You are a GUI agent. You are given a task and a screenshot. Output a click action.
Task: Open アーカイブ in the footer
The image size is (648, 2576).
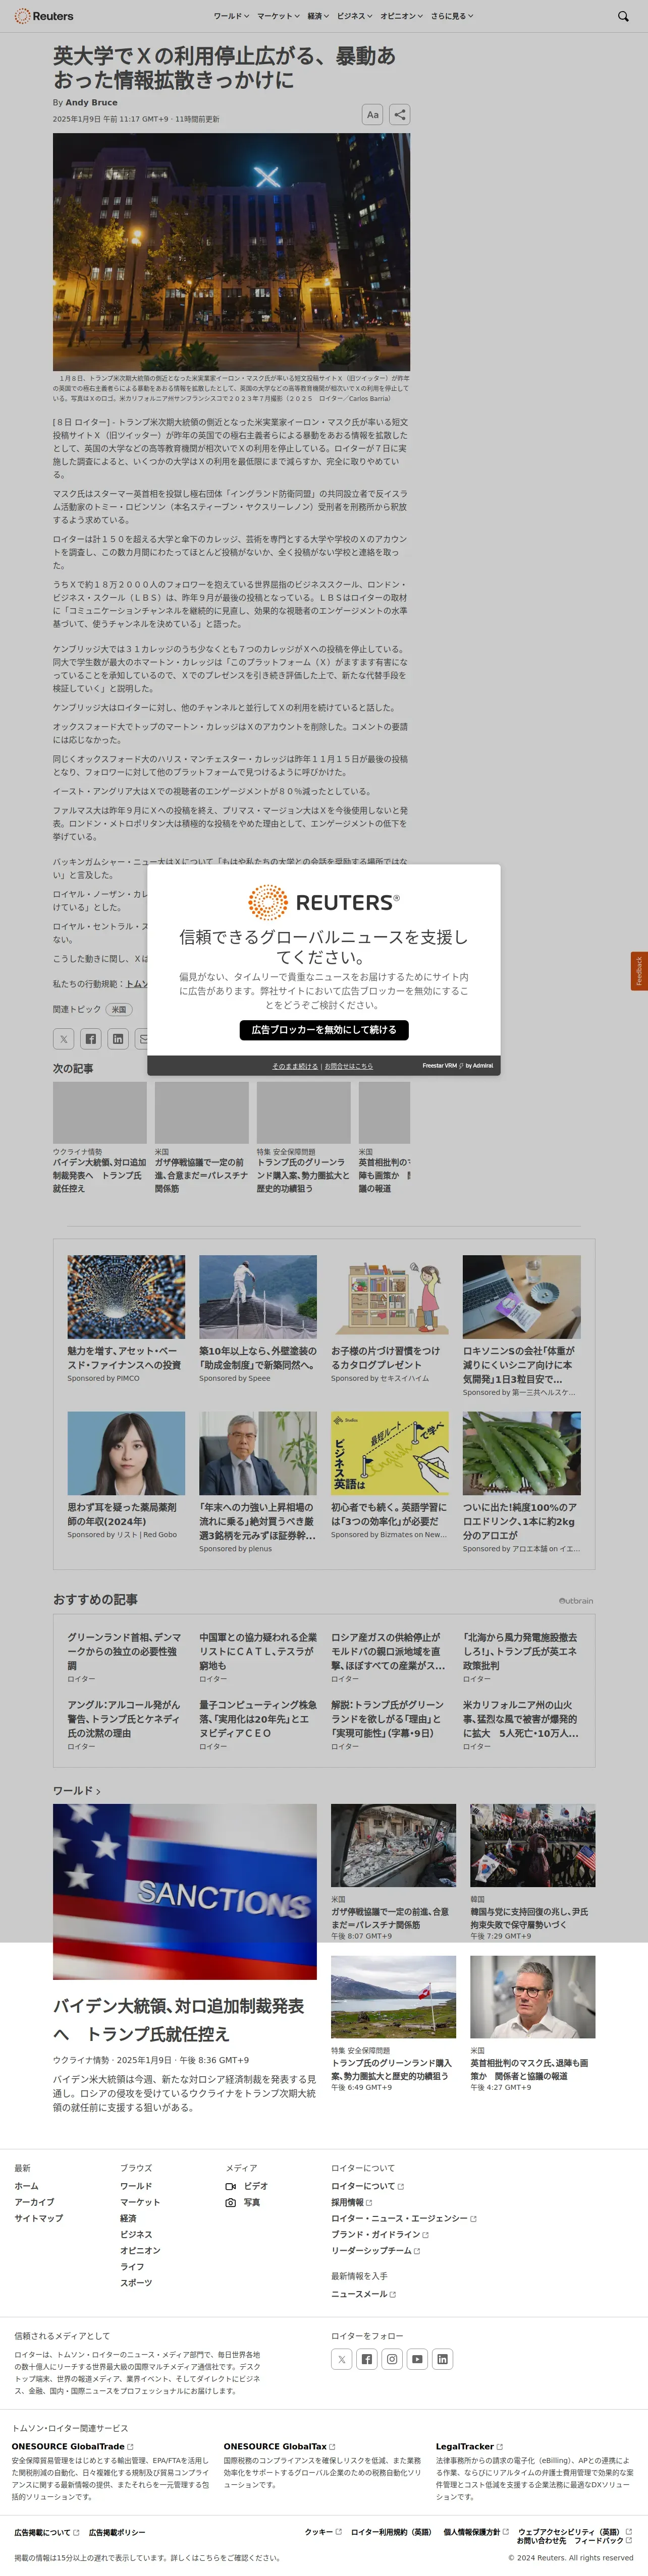34,2202
